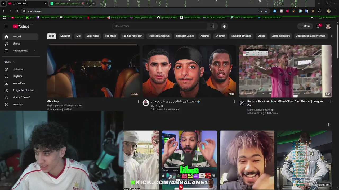Start voice search with the microphone icon
Viewport: 339px width, 190px height.
pyautogui.click(x=224, y=26)
